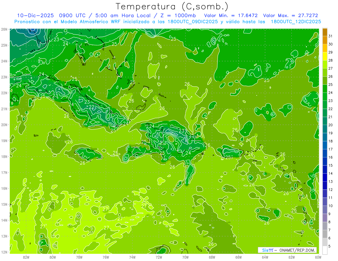Click the title 'Temperatura (C,somb.)'
The width and height of the screenshot is (338, 261).
pyautogui.click(x=172, y=7)
